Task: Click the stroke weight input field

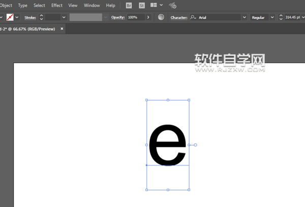Action: [x=53, y=17]
